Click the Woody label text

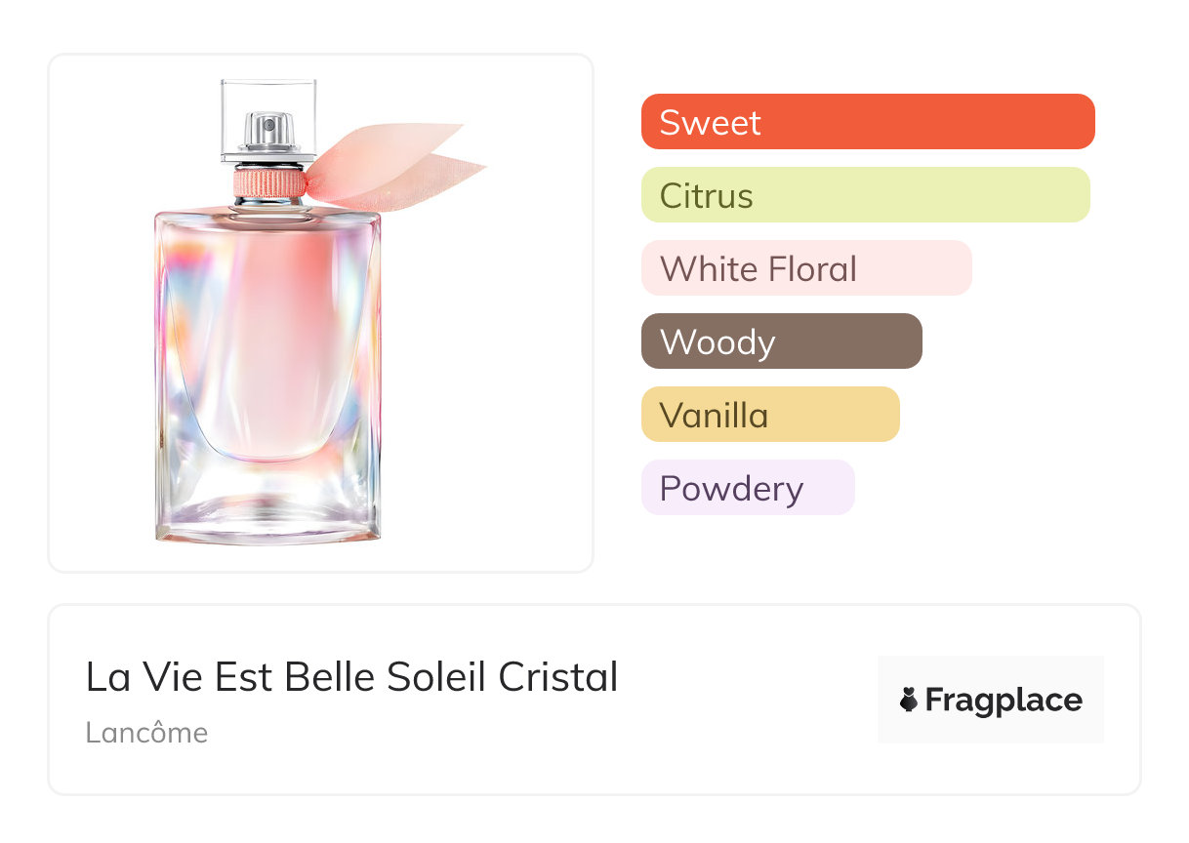click(717, 342)
